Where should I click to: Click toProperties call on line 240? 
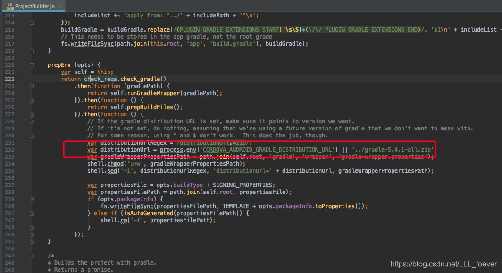335,206
